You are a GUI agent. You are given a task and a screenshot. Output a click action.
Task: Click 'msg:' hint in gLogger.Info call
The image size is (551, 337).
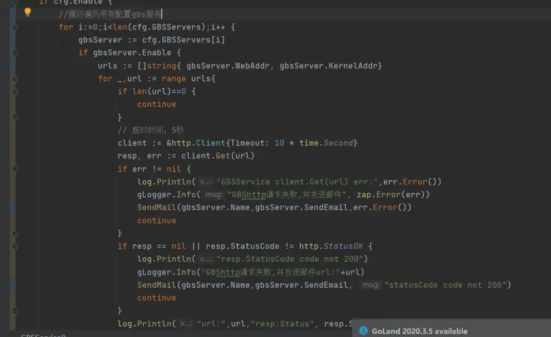(213, 195)
